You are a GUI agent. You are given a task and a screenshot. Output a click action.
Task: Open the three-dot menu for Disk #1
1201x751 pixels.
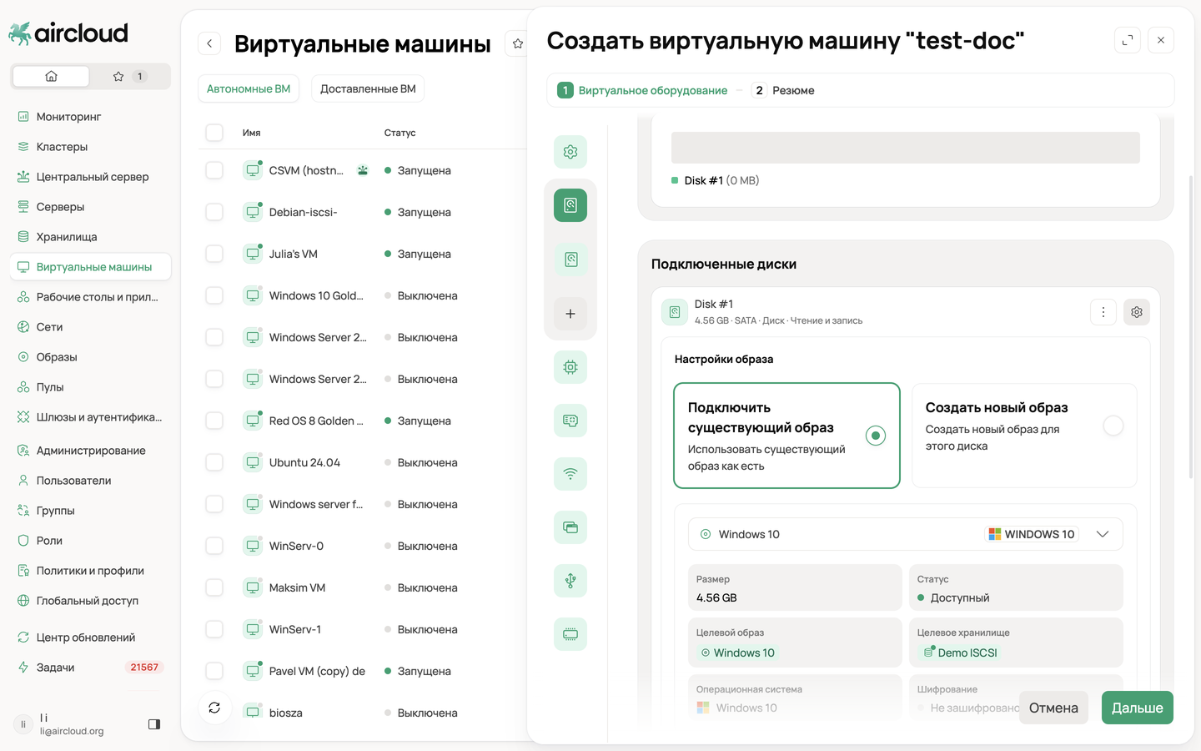1103,312
